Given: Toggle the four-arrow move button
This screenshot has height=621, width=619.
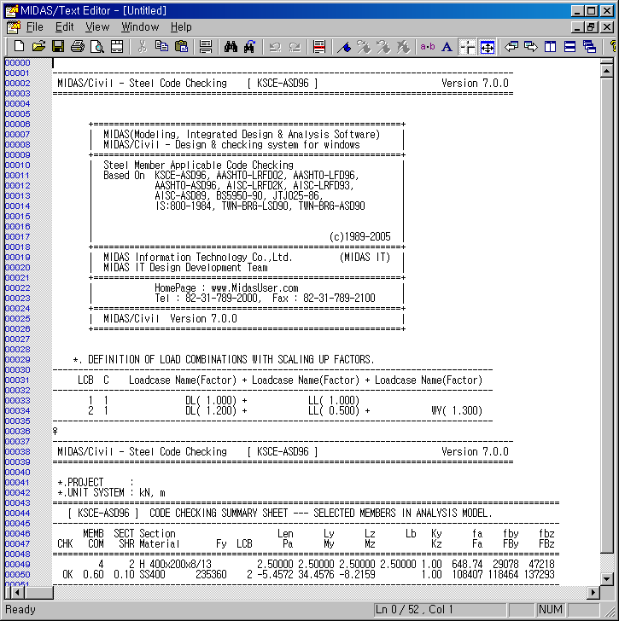Looking at the screenshot, I should click(487, 47).
